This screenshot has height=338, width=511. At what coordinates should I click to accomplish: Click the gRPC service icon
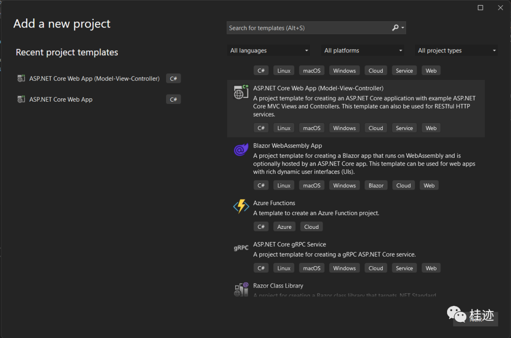point(241,248)
